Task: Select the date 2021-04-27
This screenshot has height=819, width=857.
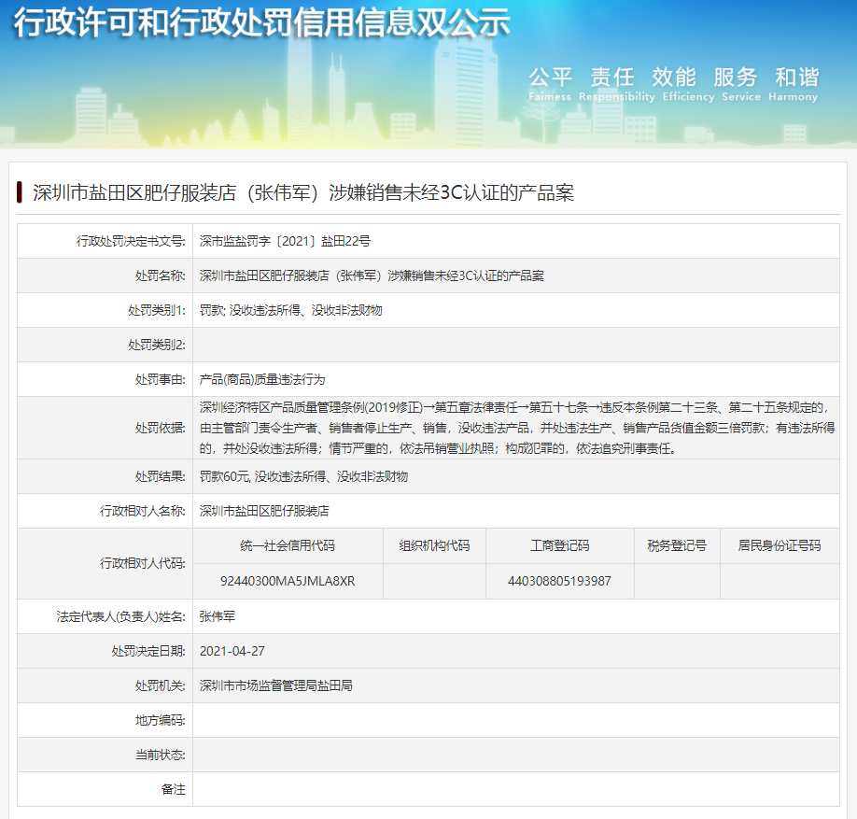Action: click(x=232, y=651)
